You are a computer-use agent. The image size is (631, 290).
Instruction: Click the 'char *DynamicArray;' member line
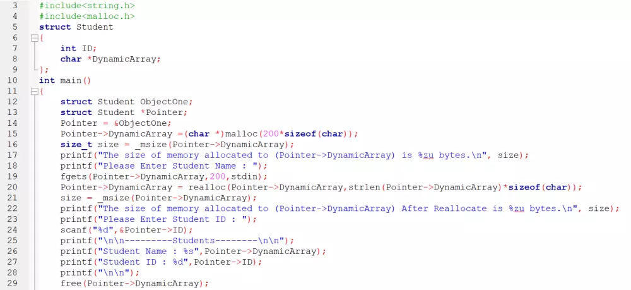click(110, 59)
